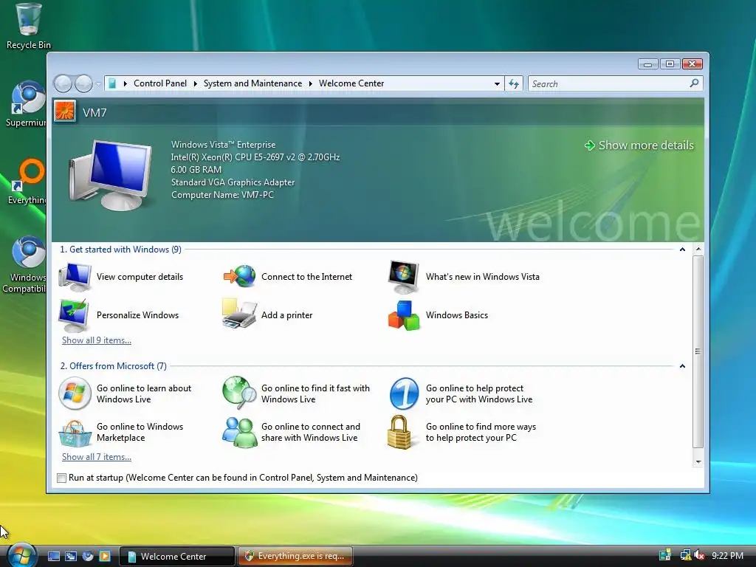Click Show more details link
The width and height of the screenshot is (756, 567).
(x=639, y=145)
